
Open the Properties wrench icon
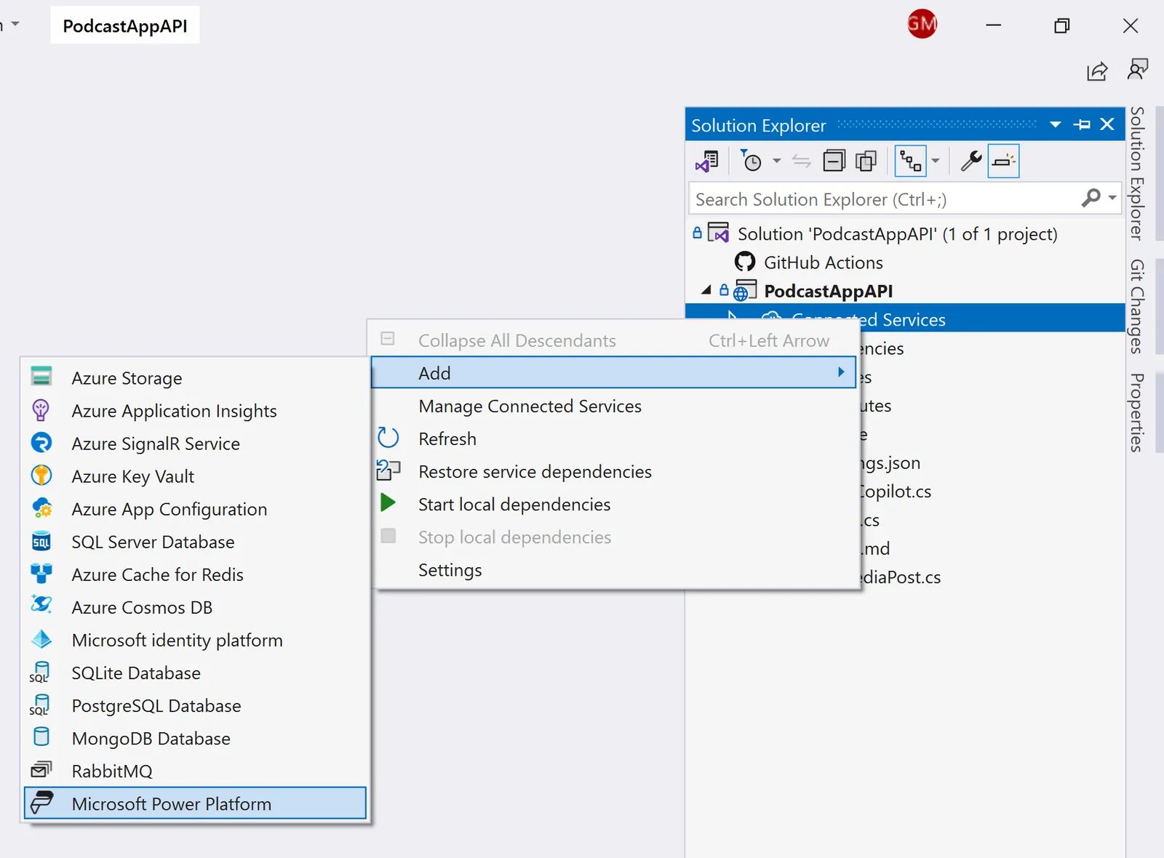pyautogui.click(x=971, y=161)
